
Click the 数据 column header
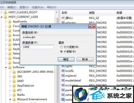(125, 13)
